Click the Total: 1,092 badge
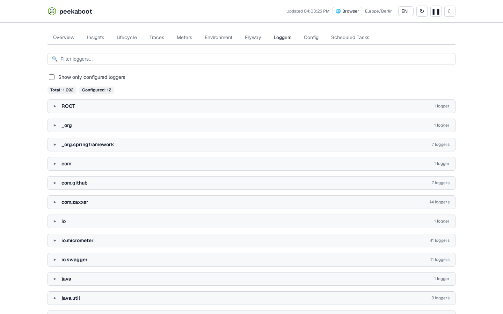Image resolution: width=503 pixels, height=314 pixels. (62, 90)
